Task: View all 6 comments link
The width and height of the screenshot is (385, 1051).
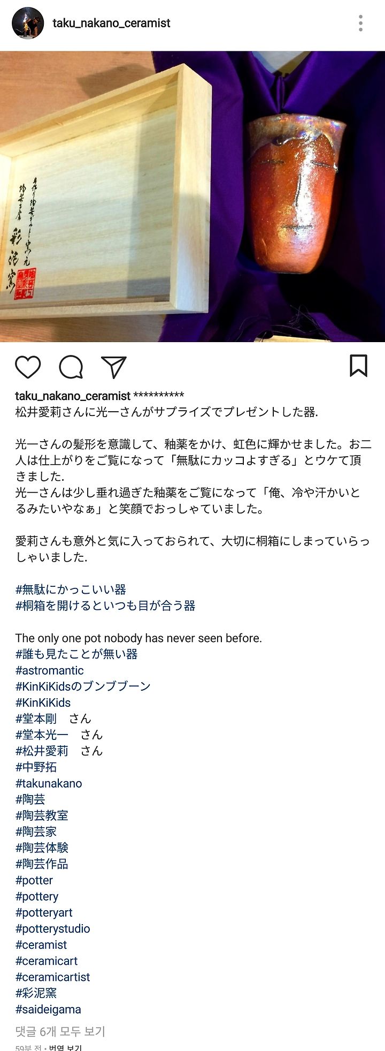Action: point(60,1031)
